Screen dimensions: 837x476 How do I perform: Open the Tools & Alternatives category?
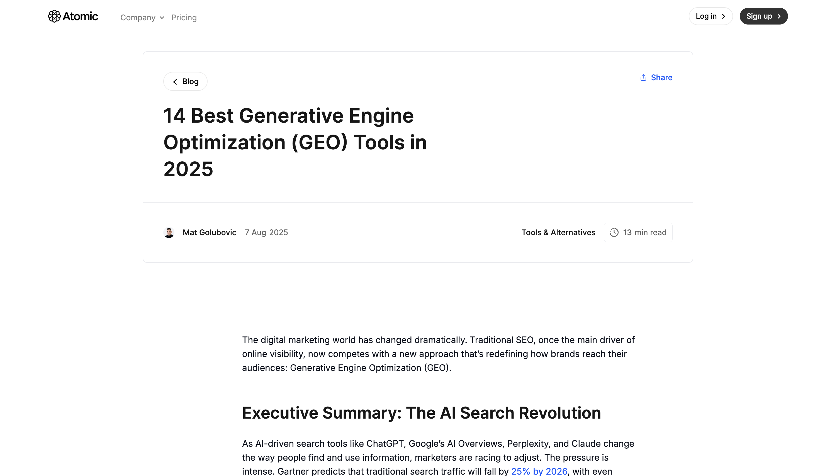click(558, 232)
